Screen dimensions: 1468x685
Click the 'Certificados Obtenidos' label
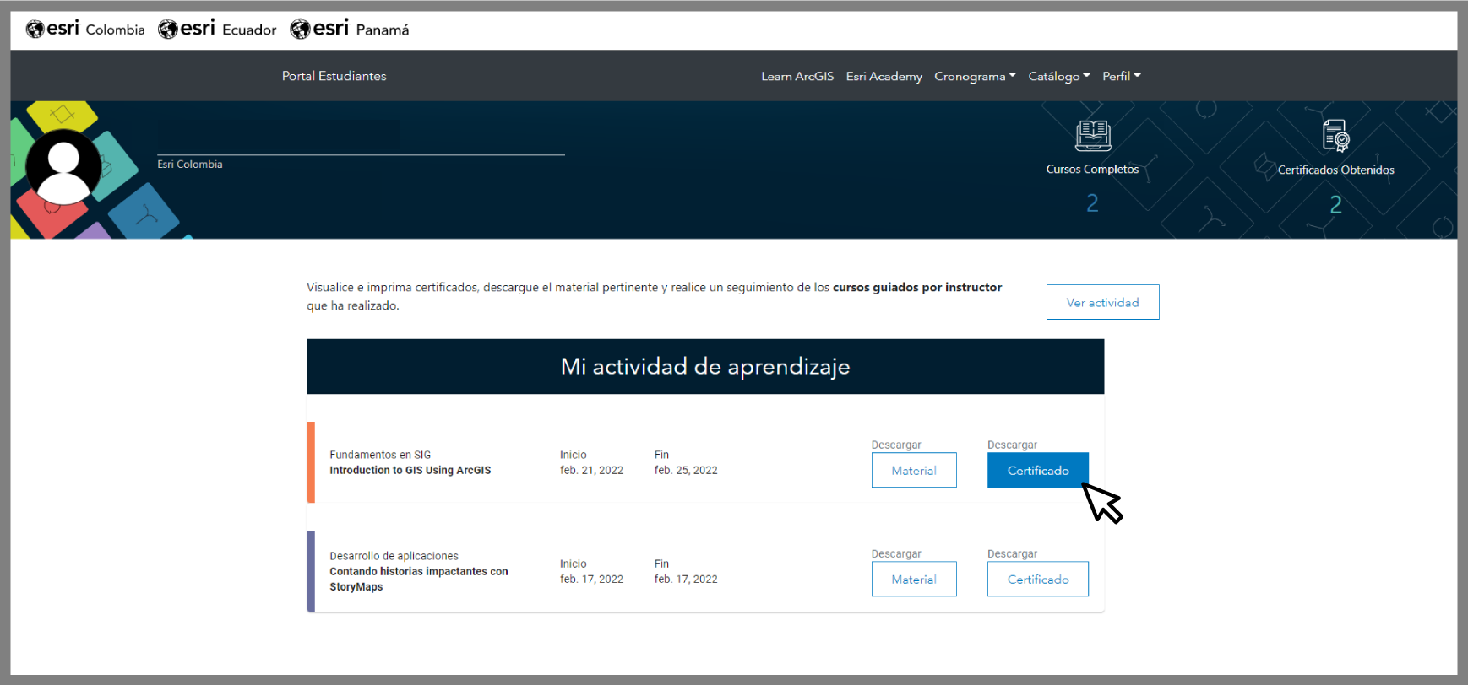click(1336, 170)
